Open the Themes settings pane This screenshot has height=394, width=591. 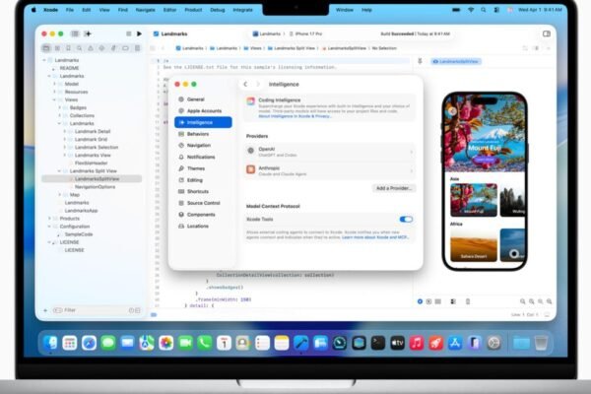pos(203,168)
